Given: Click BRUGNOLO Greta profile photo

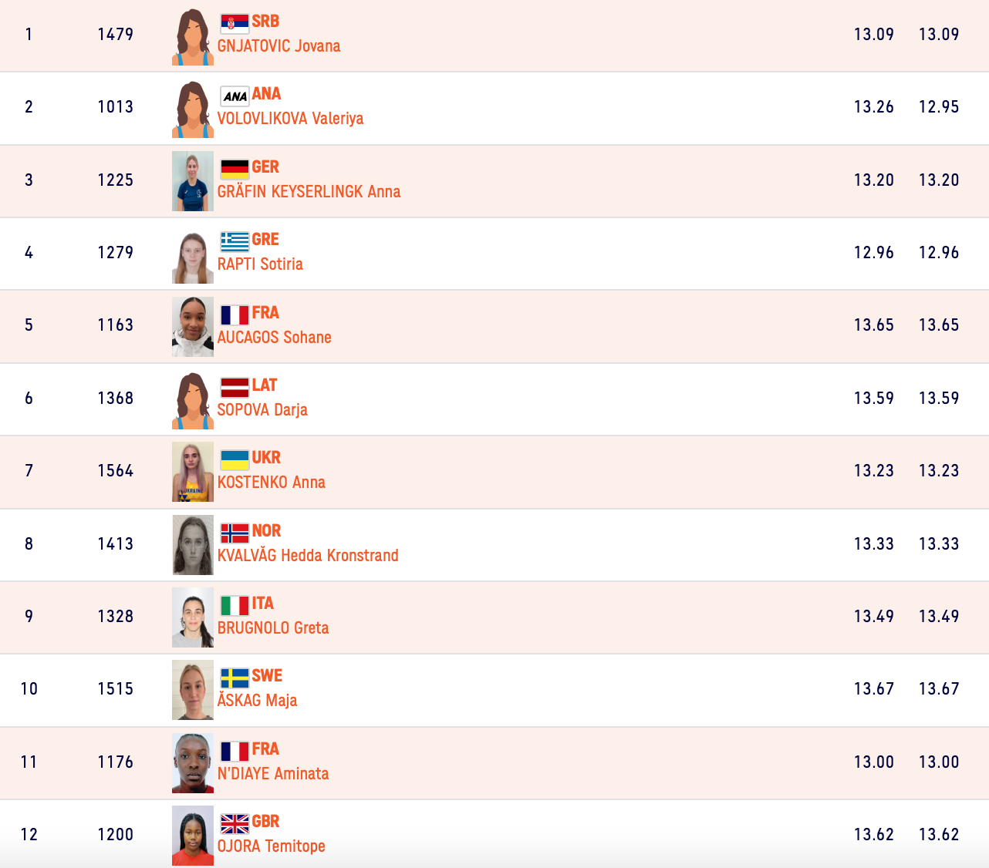Looking at the screenshot, I should 193,617.
